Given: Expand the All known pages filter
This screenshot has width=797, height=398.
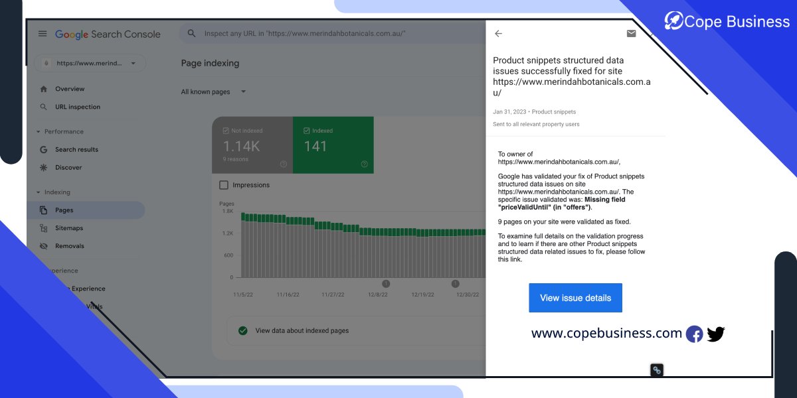Looking at the screenshot, I should [x=214, y=92].
